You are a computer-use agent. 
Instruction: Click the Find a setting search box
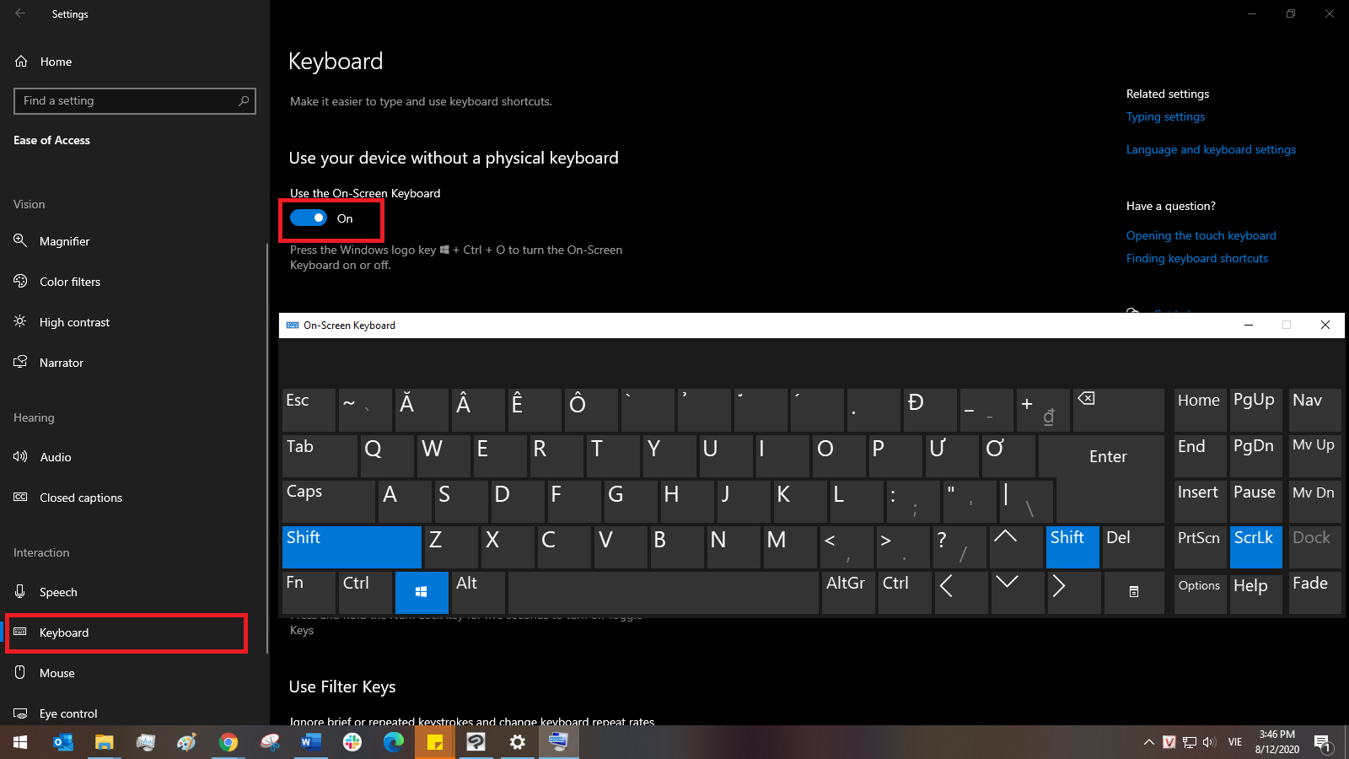pos(135,101)
